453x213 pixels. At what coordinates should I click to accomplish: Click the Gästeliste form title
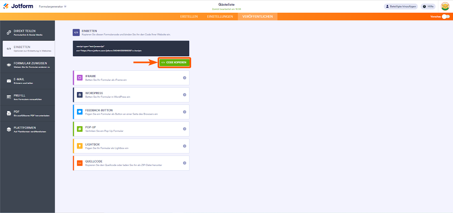pyautogui.click(x=226, y=5)
